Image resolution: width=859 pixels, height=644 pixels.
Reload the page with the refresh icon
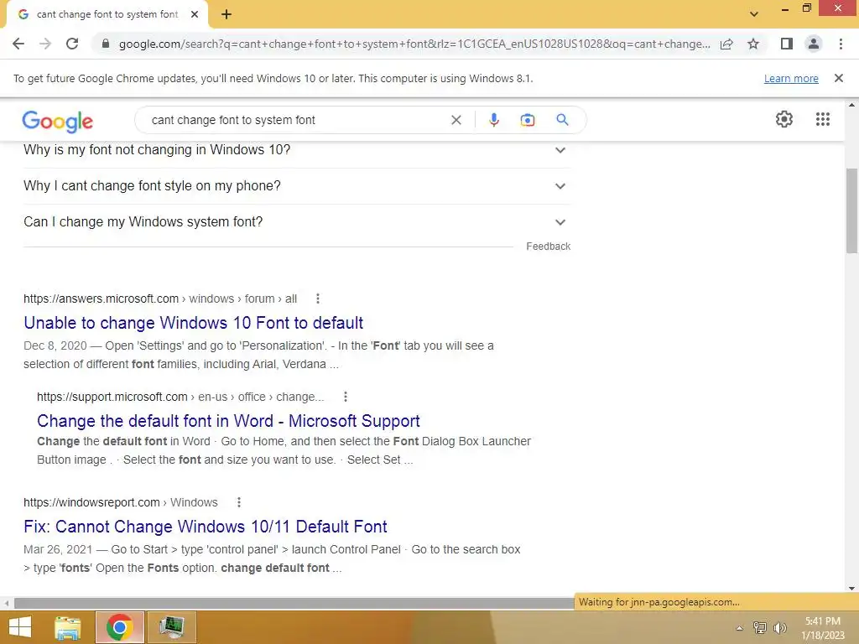pos(72,44)
